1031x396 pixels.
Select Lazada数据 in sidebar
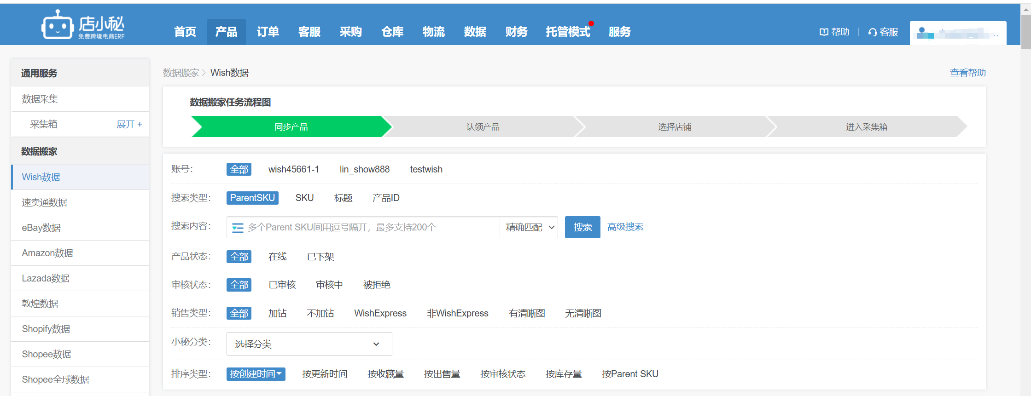coord(80,278)
